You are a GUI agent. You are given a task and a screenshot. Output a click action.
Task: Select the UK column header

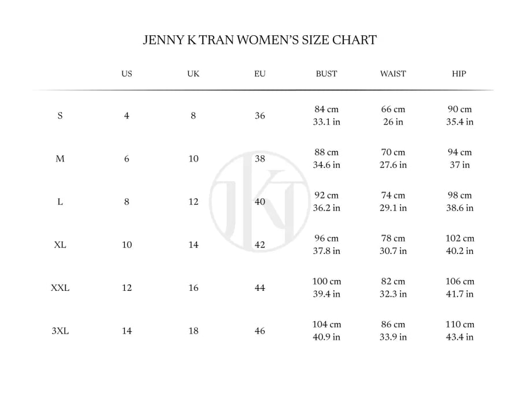(x=194, y=73)
